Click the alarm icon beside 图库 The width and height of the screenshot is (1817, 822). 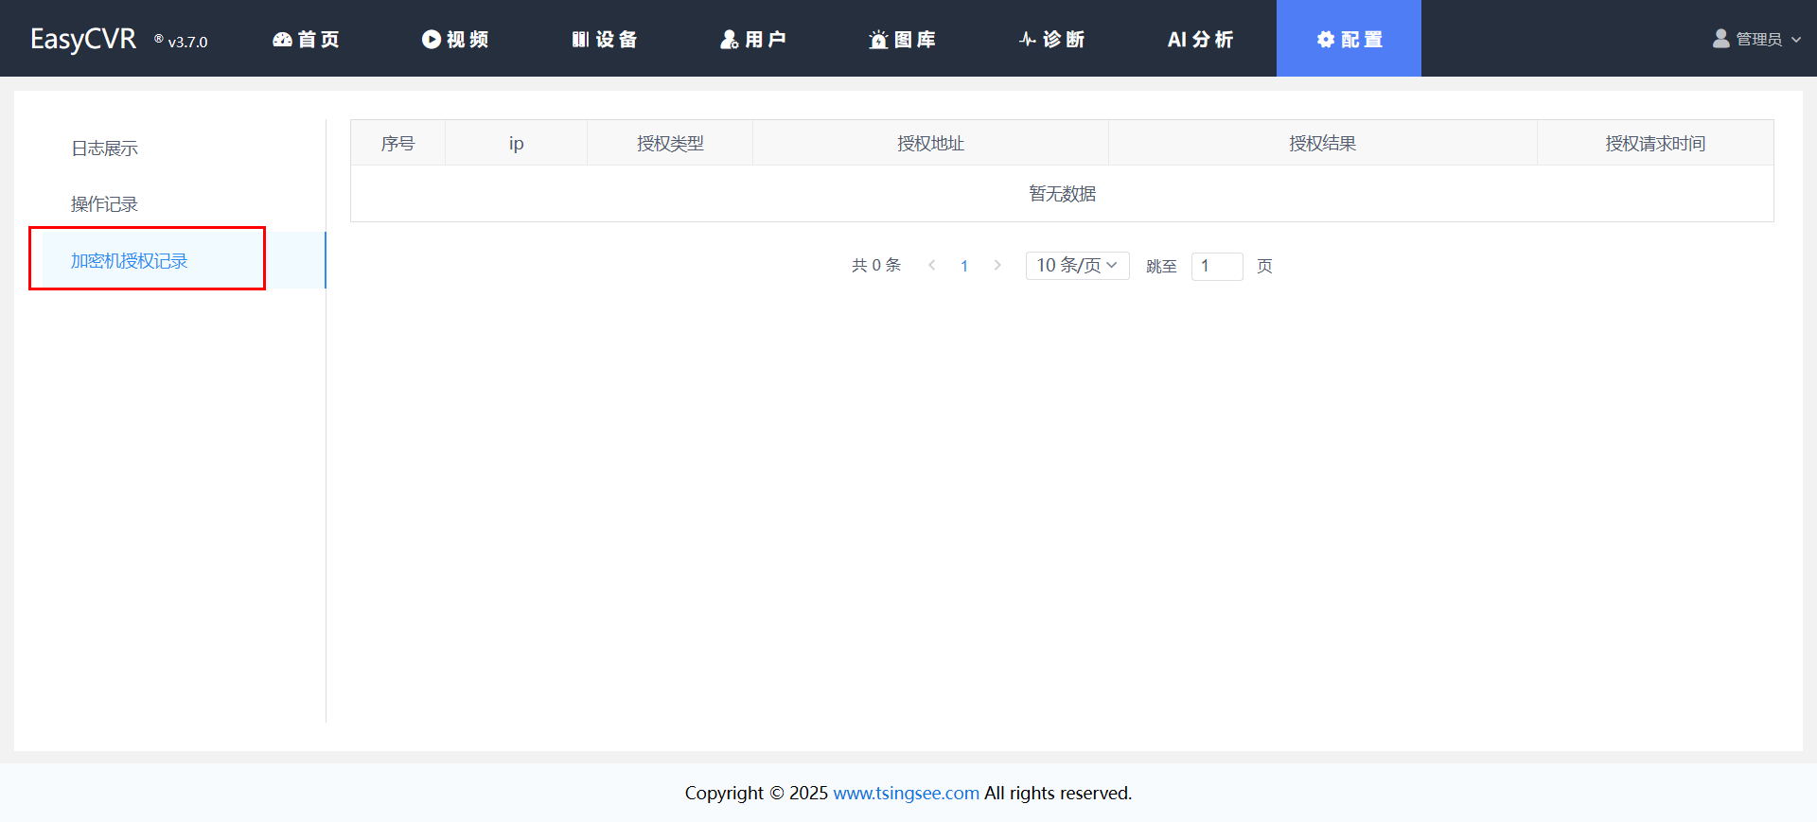[x=878, y=40]
